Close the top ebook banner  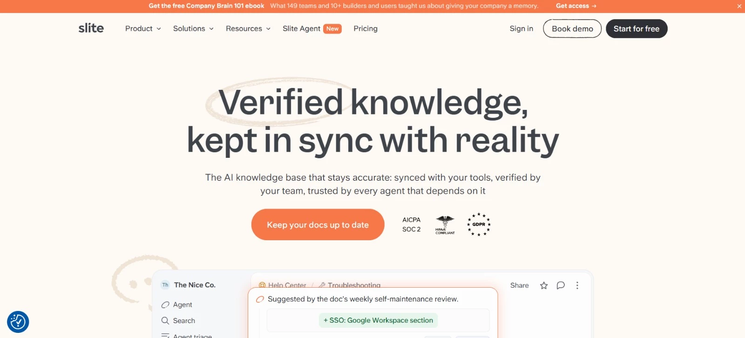point(739,6)
